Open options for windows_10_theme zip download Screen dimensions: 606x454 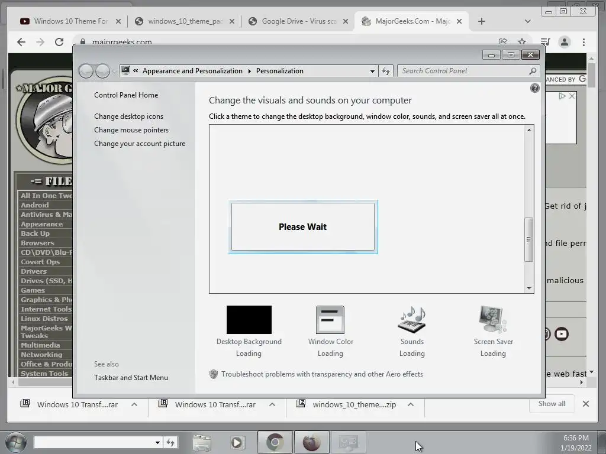click(x=411, y=404)
